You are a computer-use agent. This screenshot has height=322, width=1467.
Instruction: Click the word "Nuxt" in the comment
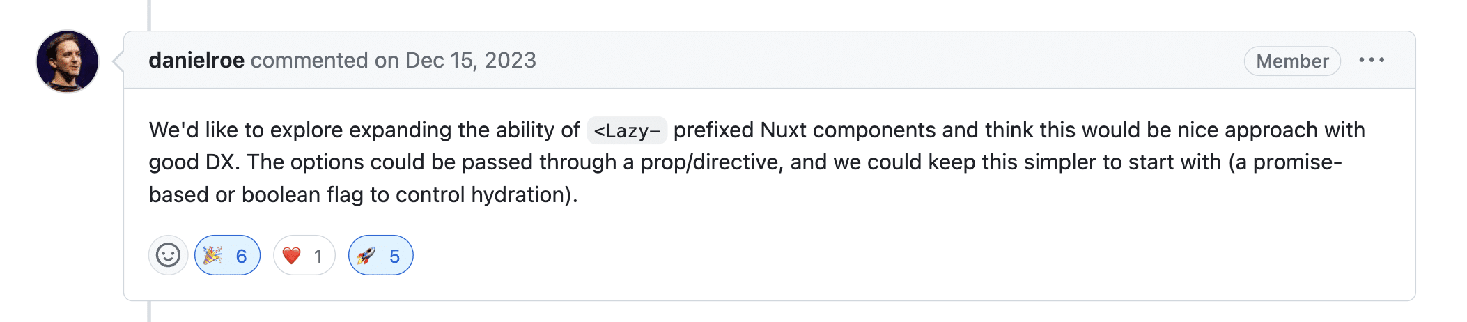click(x=783, y=130)
